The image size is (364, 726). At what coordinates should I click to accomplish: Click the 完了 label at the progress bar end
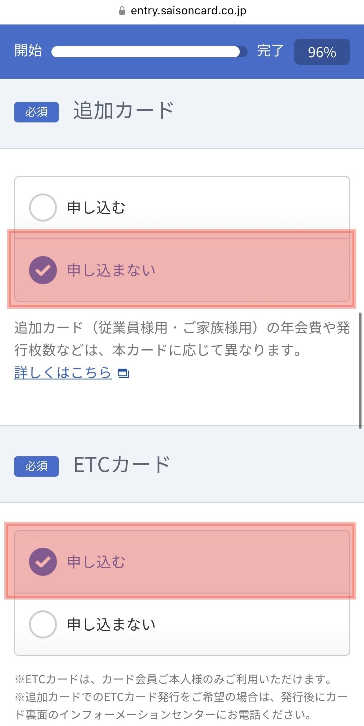point(270,51)
